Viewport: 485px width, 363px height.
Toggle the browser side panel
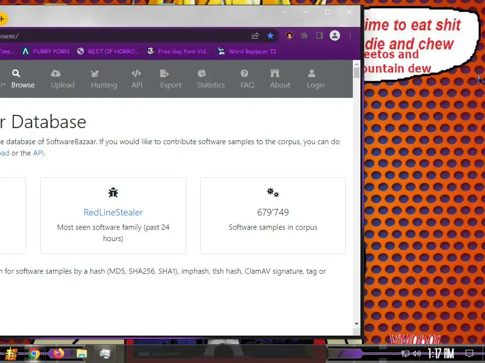point(320,36)
